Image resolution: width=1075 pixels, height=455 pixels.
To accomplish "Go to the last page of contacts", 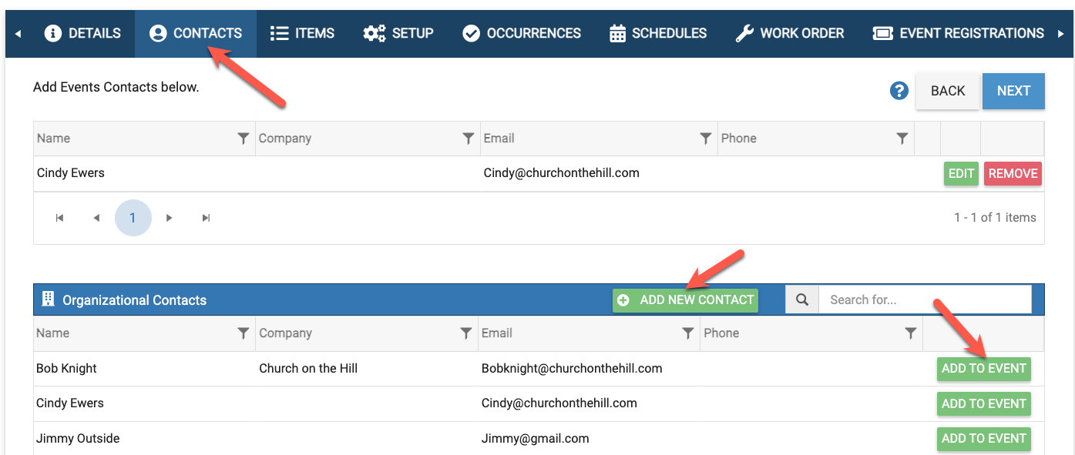I will 206,218.
